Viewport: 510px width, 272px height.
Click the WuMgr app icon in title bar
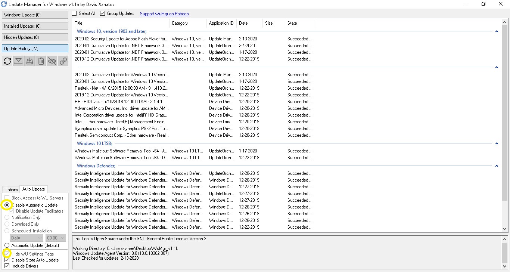[x=4, y=4]
